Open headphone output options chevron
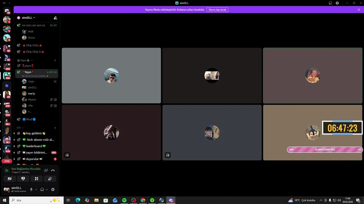364x204 pixels. pyautogui.click(x=47, y=190)
